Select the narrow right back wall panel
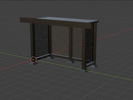133x100 pixels. pyautogui.click(x=77, y=43)
